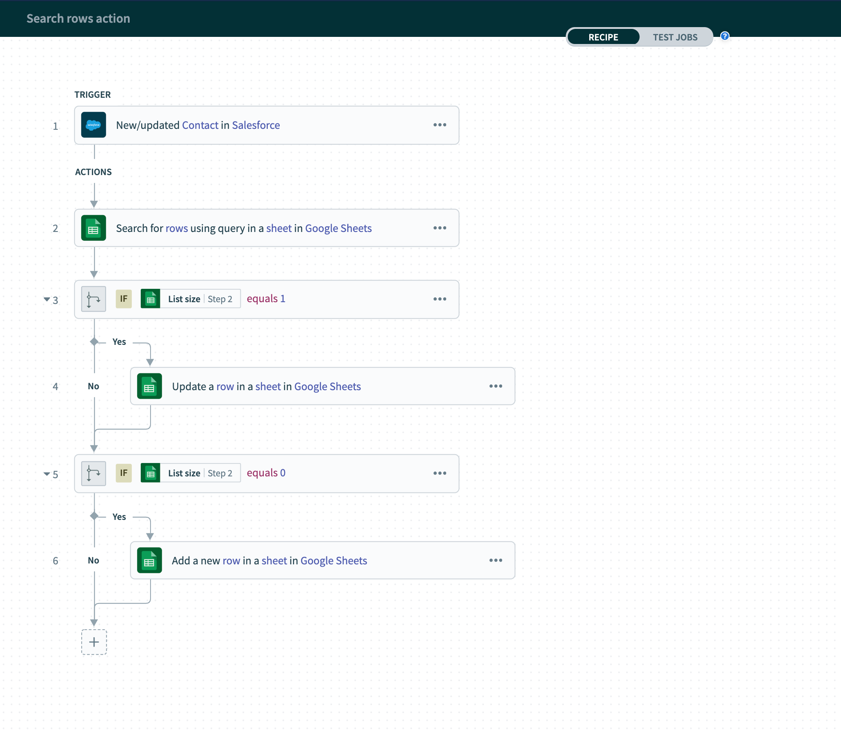This screenshot has width=841, height=731.
Task: Click the Salesforce icon in trigger step
Action: pyautogui.click(x=93, y=125)
